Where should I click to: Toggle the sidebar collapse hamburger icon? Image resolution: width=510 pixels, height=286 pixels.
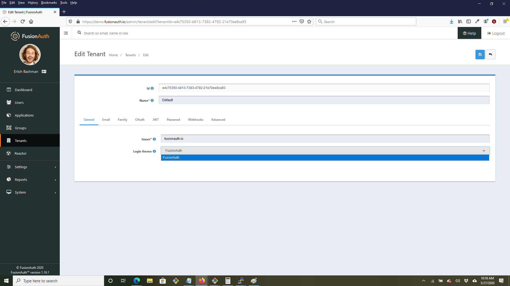pyautogui.click(x=66, y=33)
